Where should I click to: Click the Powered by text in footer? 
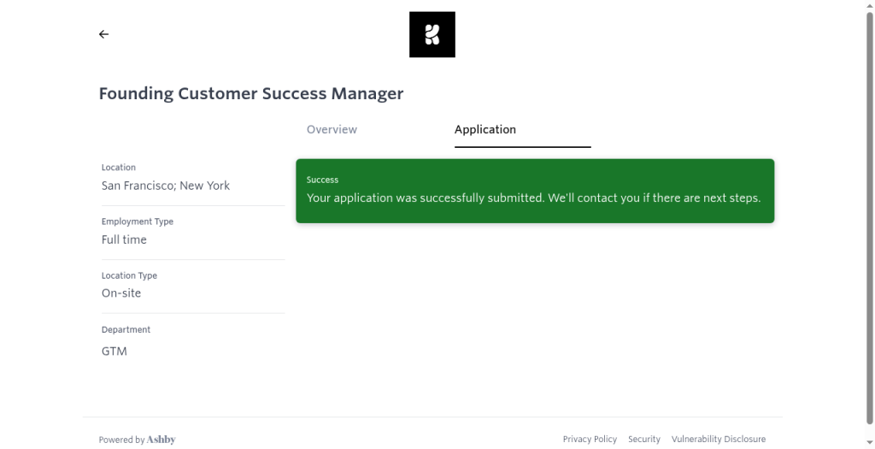pyautogui.click(x=121, y=440)
